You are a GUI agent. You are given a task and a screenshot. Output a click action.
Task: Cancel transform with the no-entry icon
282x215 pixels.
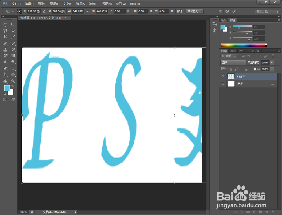point(227,11)
